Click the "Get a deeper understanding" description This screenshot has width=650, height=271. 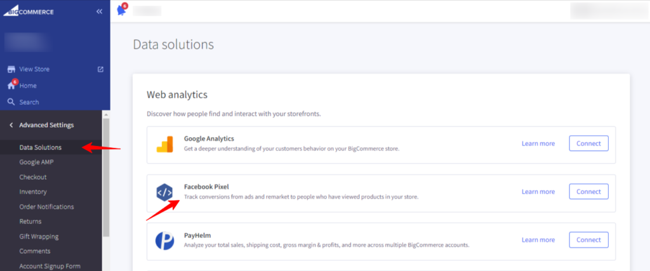pyautogui.click(x=291, y=149)
